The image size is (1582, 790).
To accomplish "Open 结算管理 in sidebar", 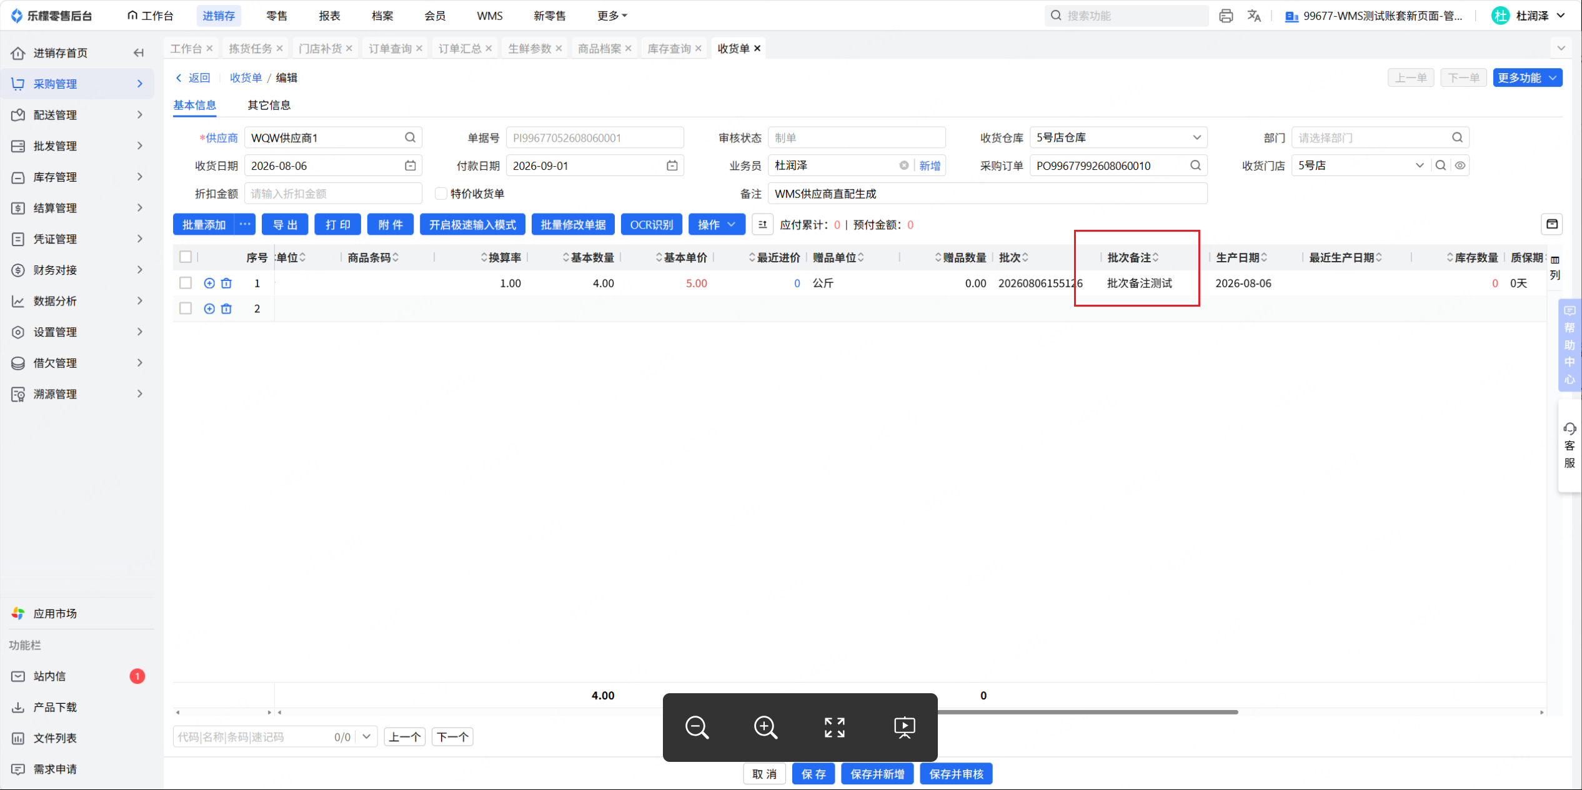I will point(77,208).
